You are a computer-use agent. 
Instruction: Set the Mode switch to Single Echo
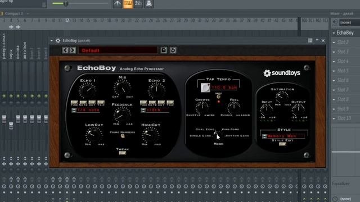[x=200, y=136]
